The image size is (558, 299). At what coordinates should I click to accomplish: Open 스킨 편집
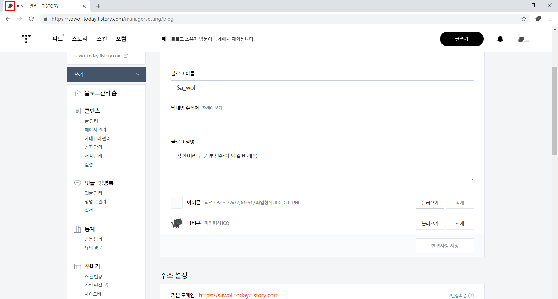(93, 285)
